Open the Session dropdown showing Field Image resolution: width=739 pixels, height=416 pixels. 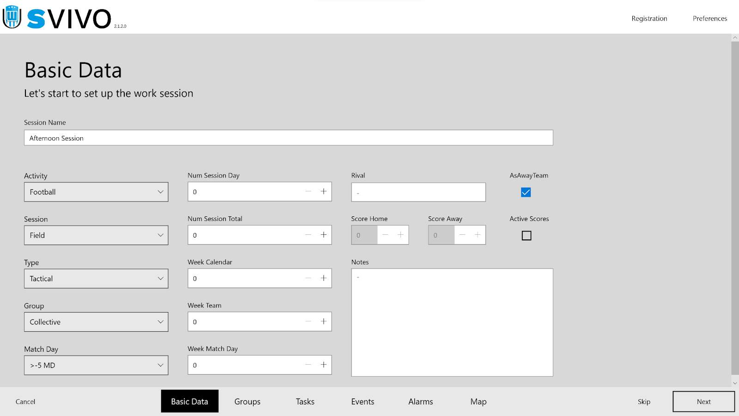pos(96,235)
